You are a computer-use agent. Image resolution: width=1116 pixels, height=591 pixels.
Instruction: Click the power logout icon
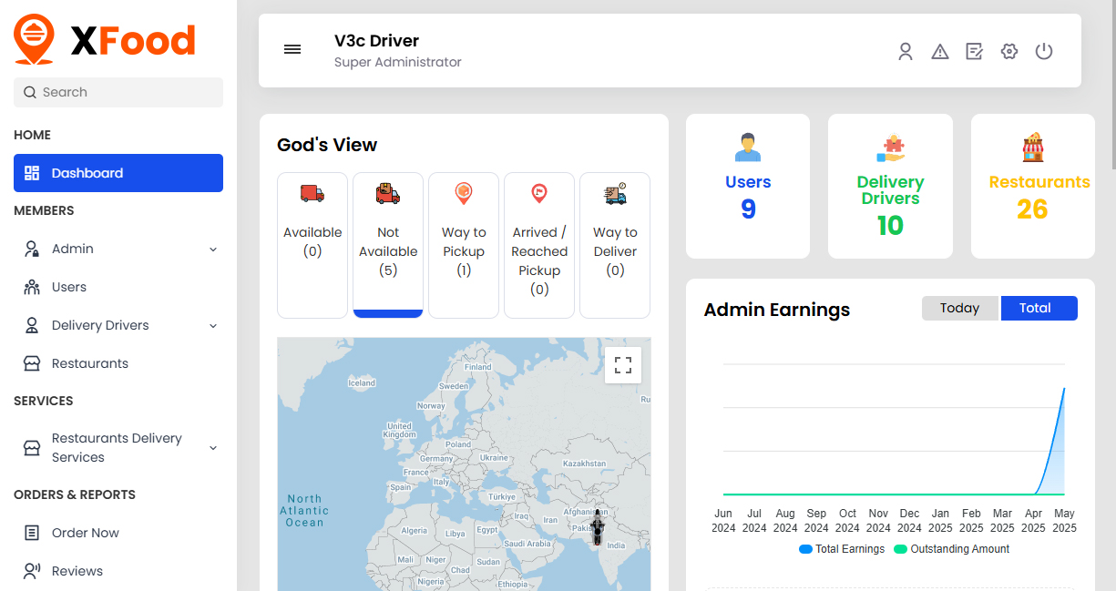click(x=1044, y=52)
